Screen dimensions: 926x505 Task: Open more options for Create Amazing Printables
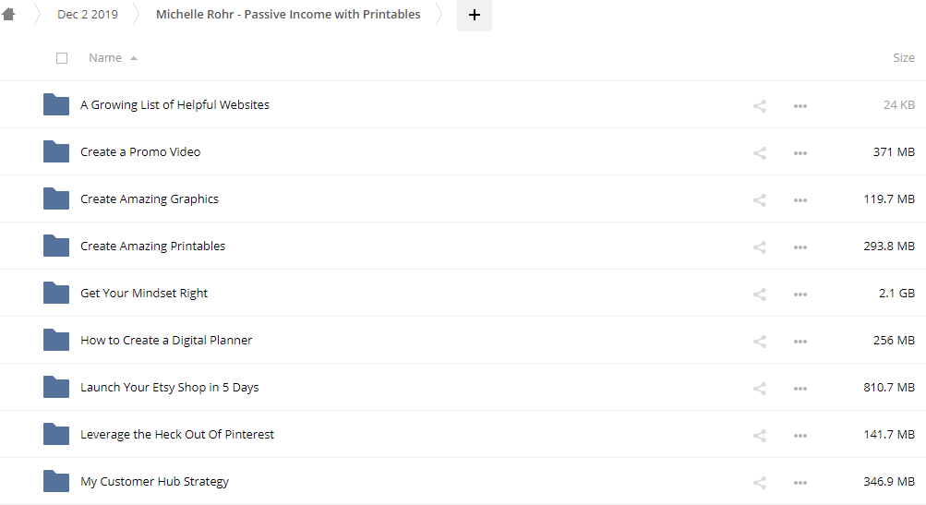click(x=800, y=246)
